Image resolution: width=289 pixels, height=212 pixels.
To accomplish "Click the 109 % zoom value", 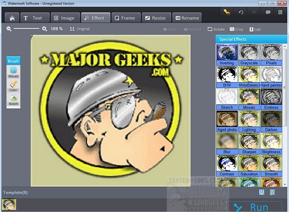I will (x=57, y=29).
